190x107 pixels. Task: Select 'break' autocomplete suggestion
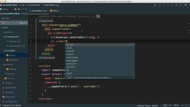[x=100, y=45]
